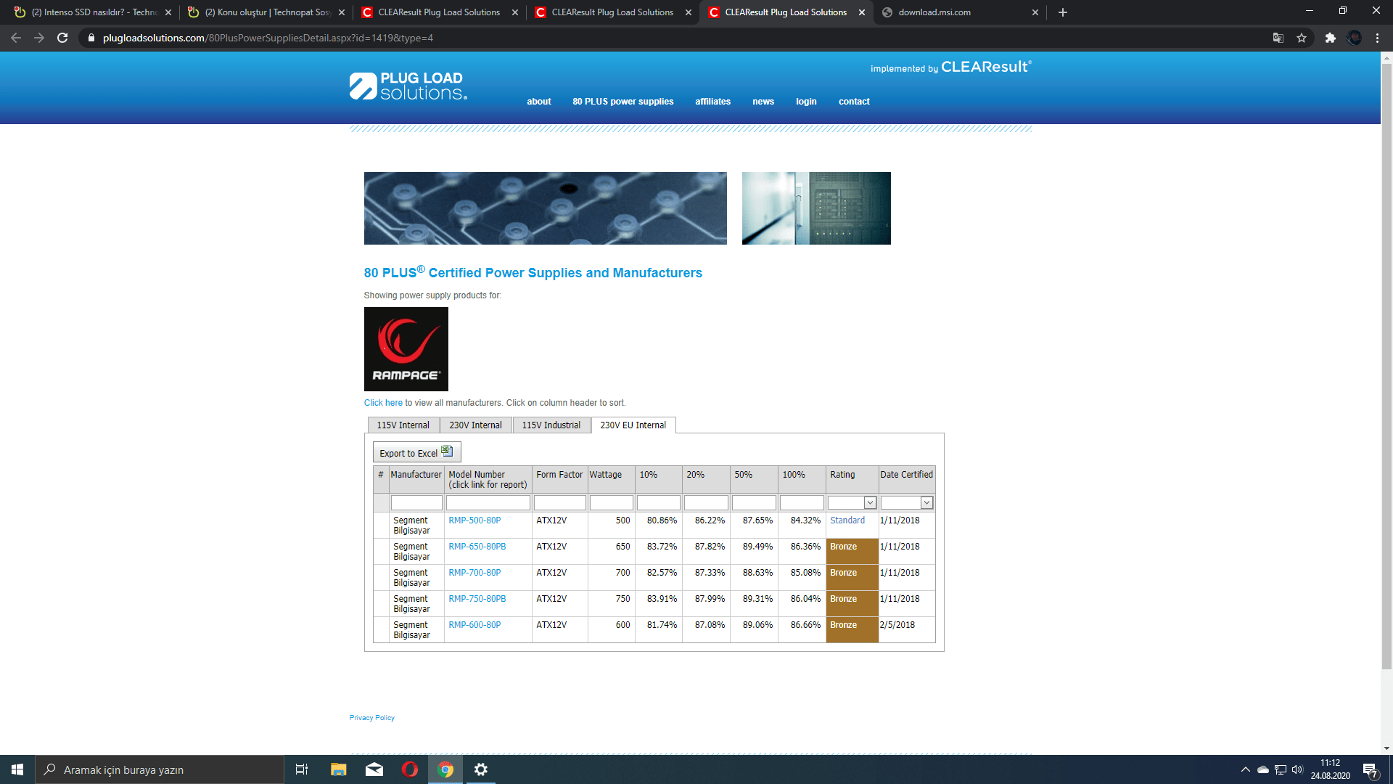Click the Model Number filter field
Image resolution: width=1393 pixels, height=784 pixels.
[488, 503]
